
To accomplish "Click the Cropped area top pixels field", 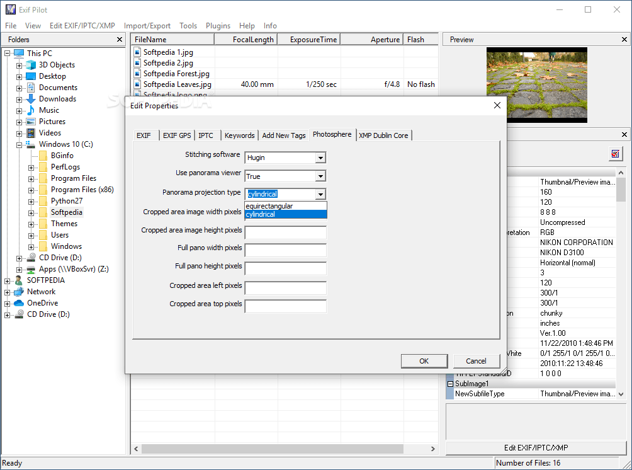I will 285,306.
